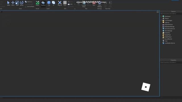
Task: Click the Explorer panel title
Action: (173, 11)
